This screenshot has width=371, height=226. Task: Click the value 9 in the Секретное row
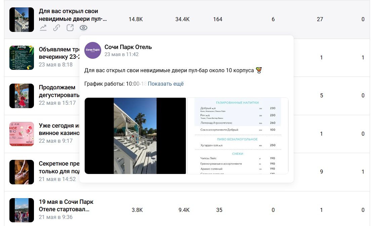point(322,172)
